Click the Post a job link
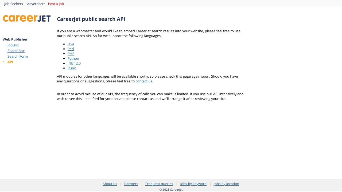This screenshot has width=342, height=192. coord(56,4)
